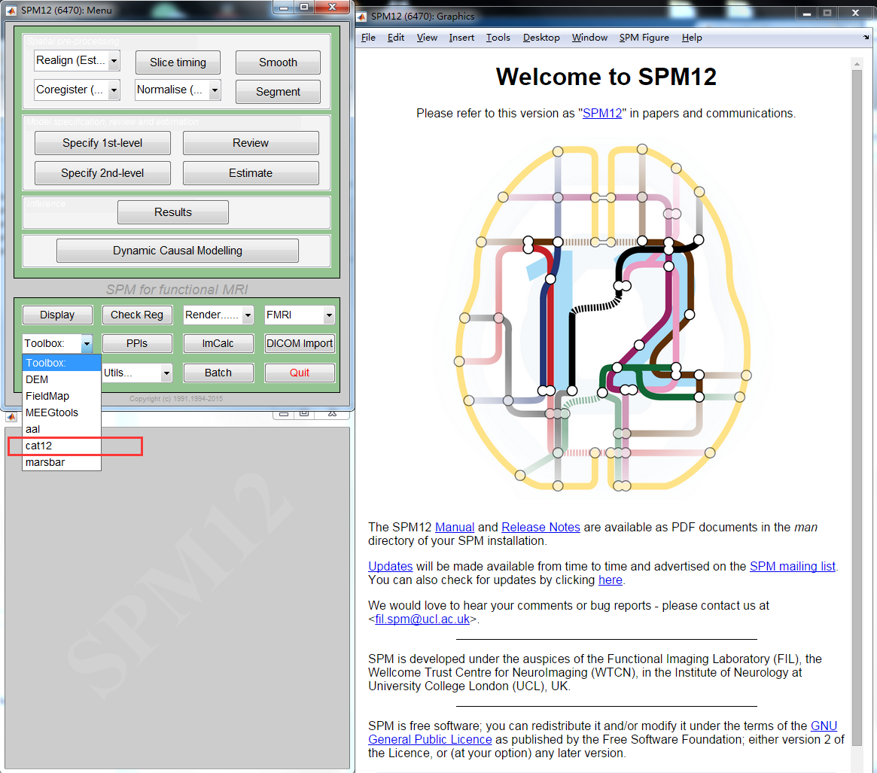Image resolution: width=877 pixels, height=773 pixels.
Task: Open the Insert menu in Graphics window
Action: (461, 38)
